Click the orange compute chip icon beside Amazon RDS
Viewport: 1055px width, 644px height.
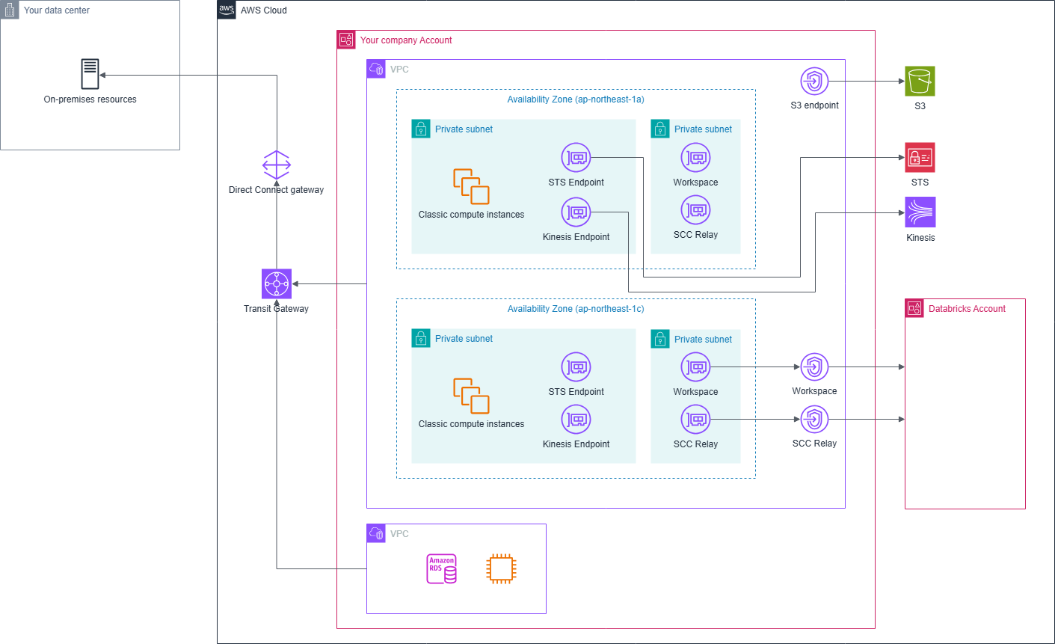tap(501, 569)
